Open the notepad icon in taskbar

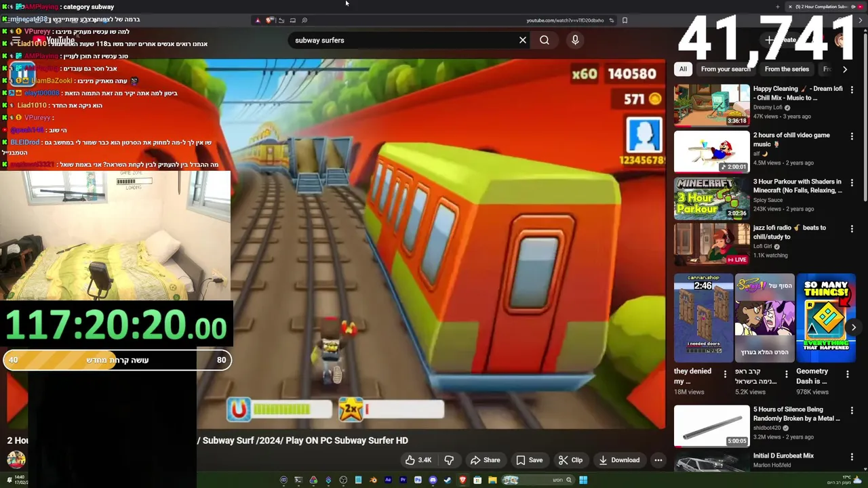[x=359, y=480]
